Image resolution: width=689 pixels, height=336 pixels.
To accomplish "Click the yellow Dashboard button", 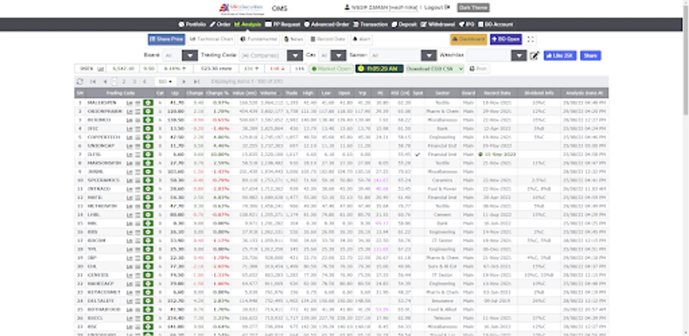I will (x=468, y=39).
